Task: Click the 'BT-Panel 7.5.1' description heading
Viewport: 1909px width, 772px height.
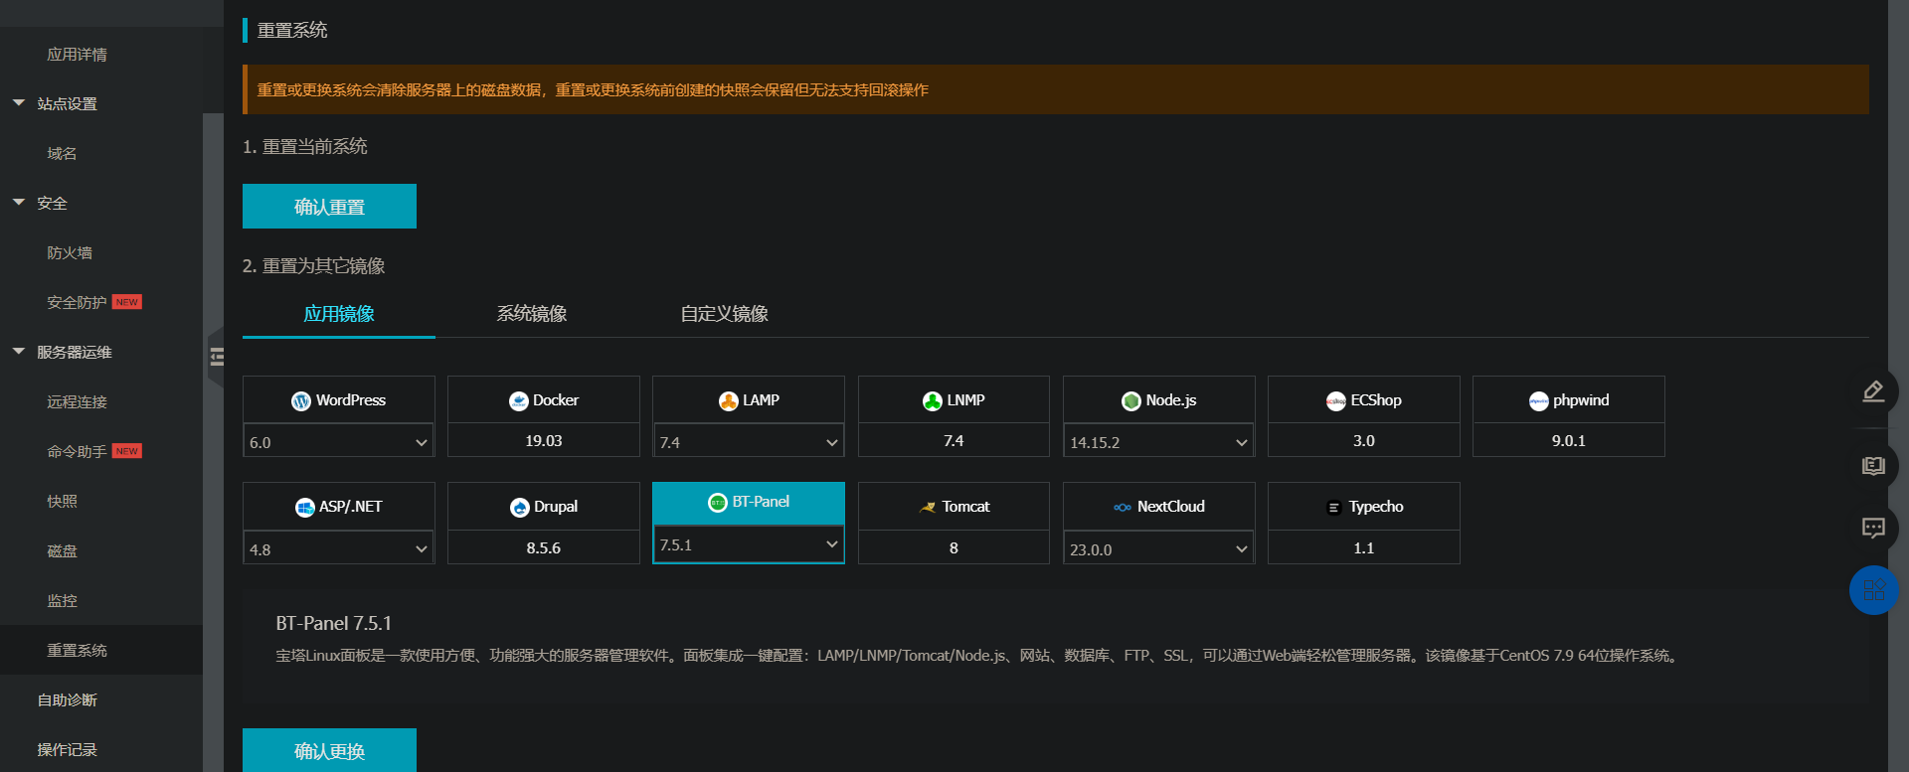Action: click(334, 623)
